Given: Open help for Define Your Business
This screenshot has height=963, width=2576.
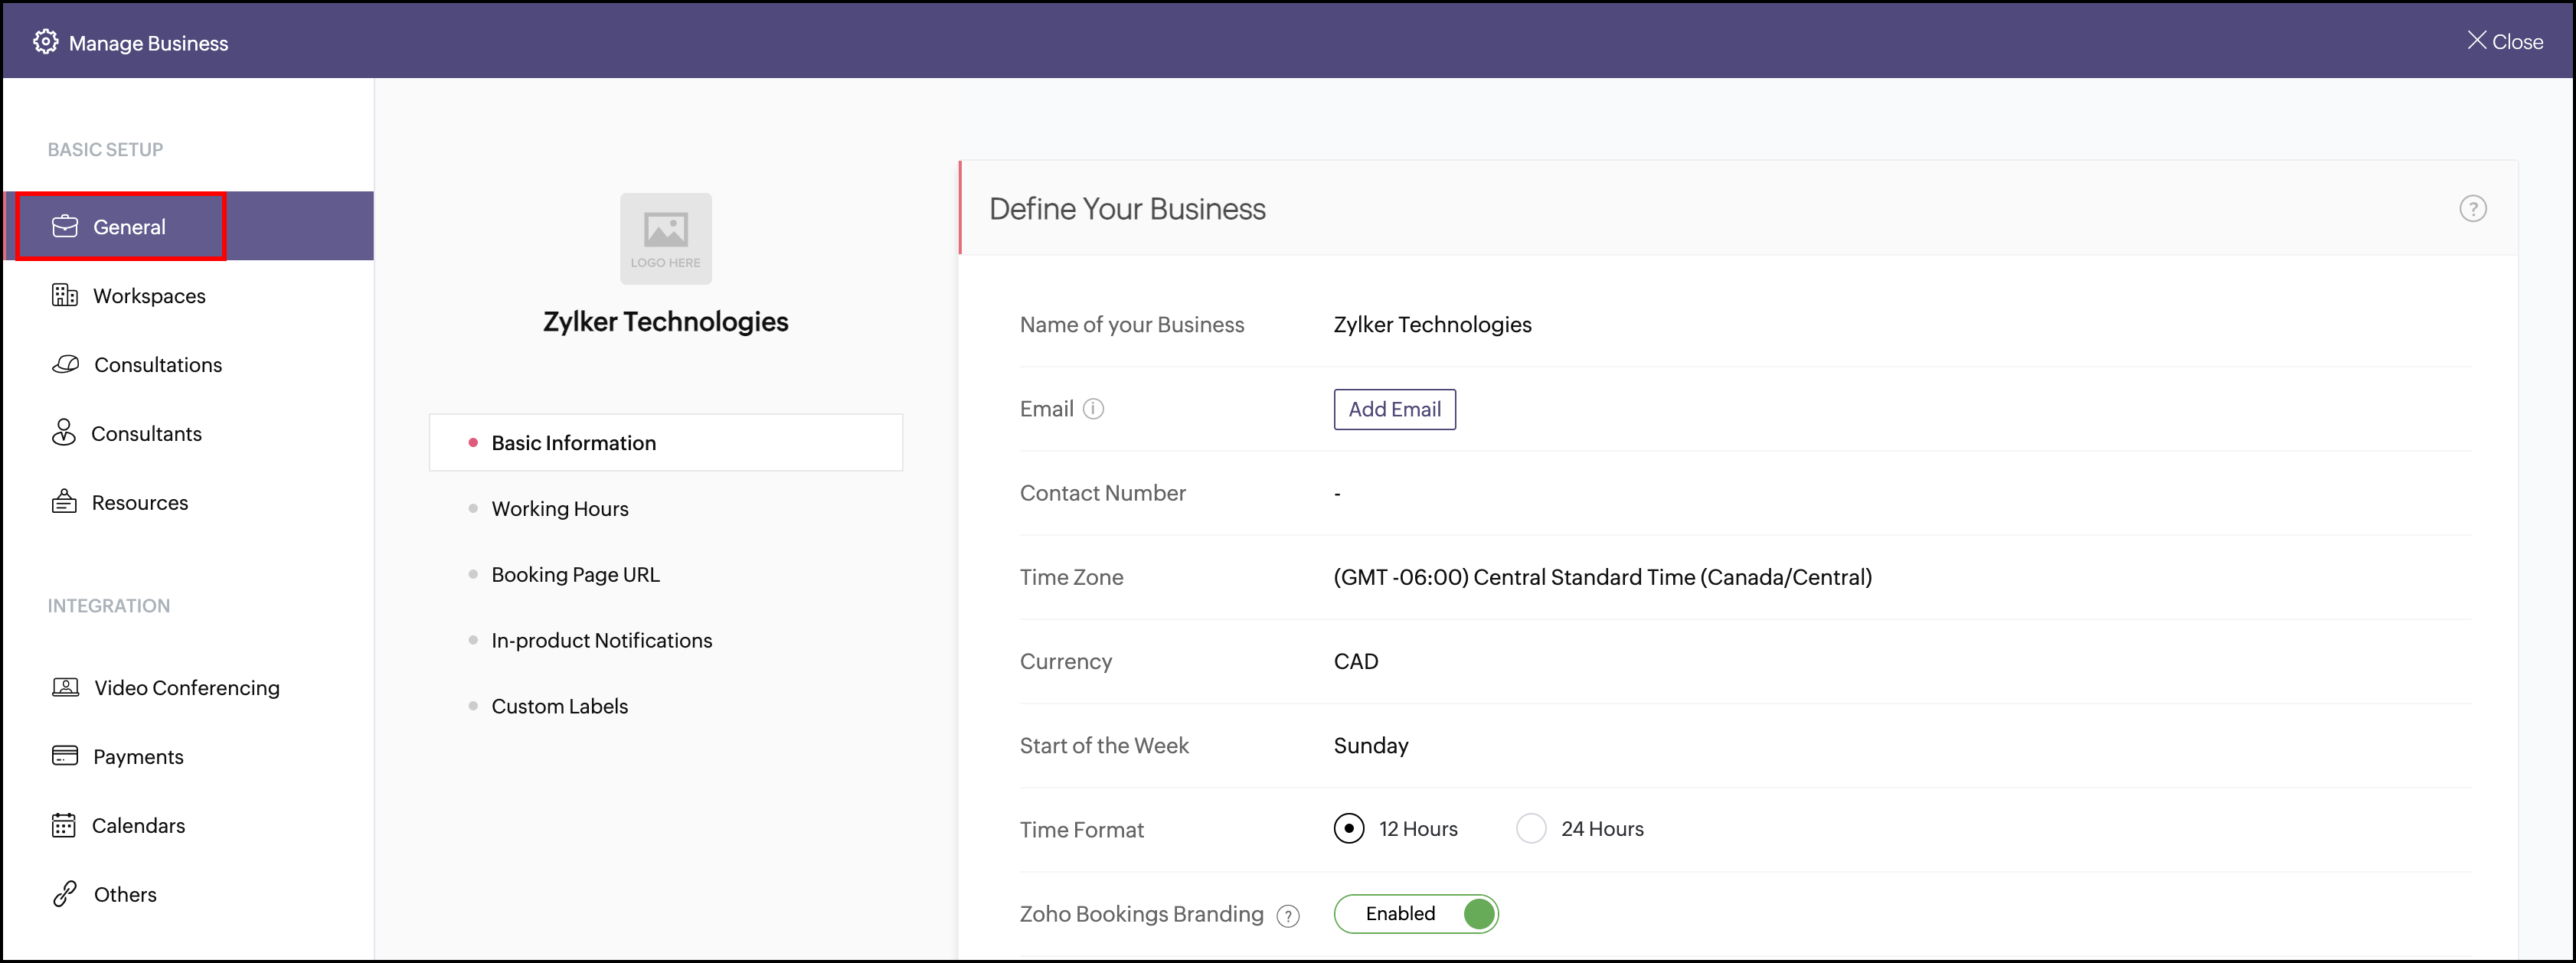Looking at the screenshot, I should click(x=2473, y=208).
